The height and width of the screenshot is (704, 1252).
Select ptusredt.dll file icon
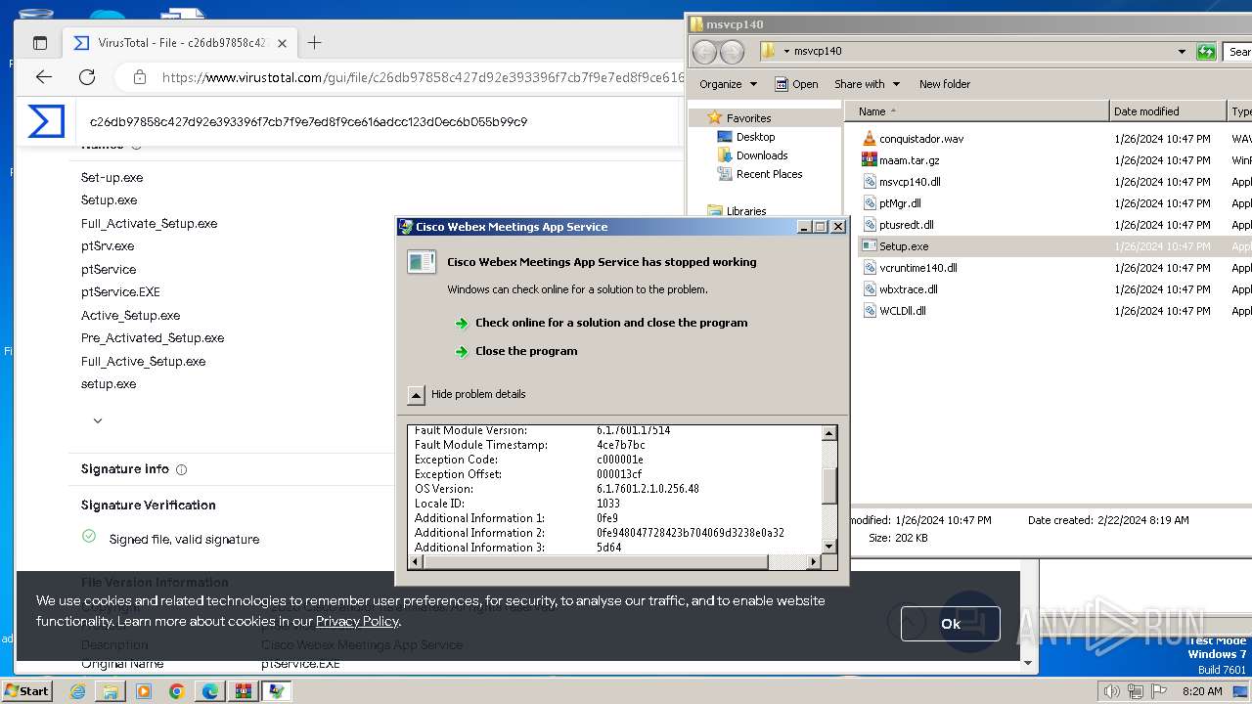[x=869, y=224]
